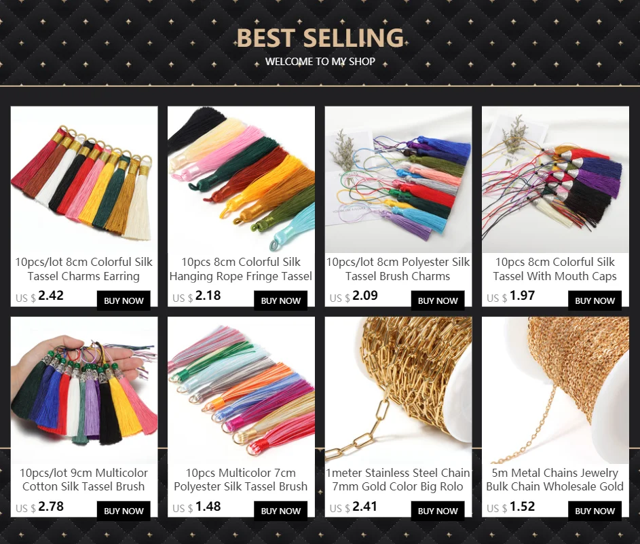640x544 pixels.
Task: Click Buy Now for the $1.52 metal chains
Action: coord(595,511)
